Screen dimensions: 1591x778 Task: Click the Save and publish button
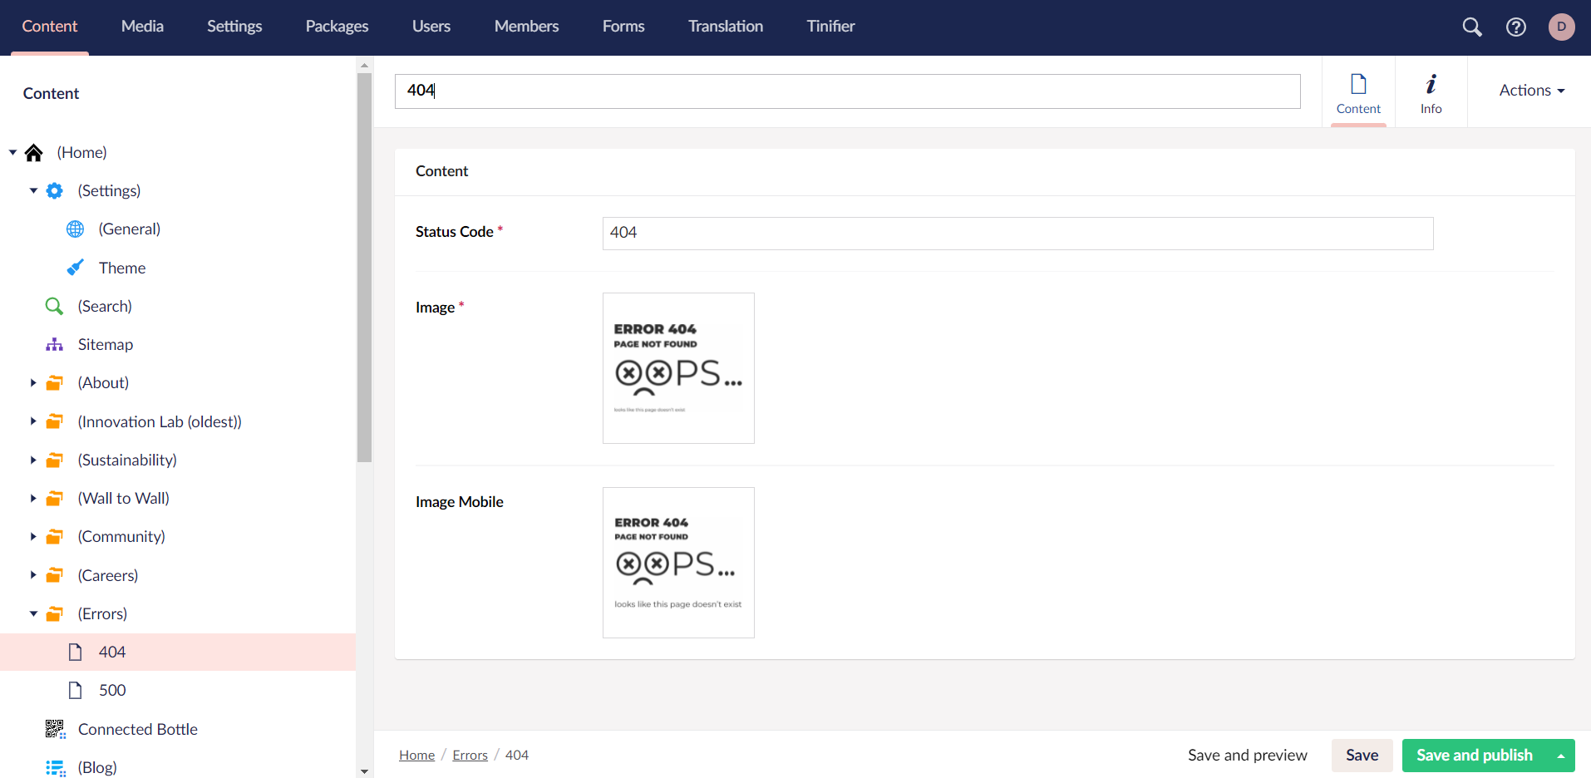pos(1475,755)
